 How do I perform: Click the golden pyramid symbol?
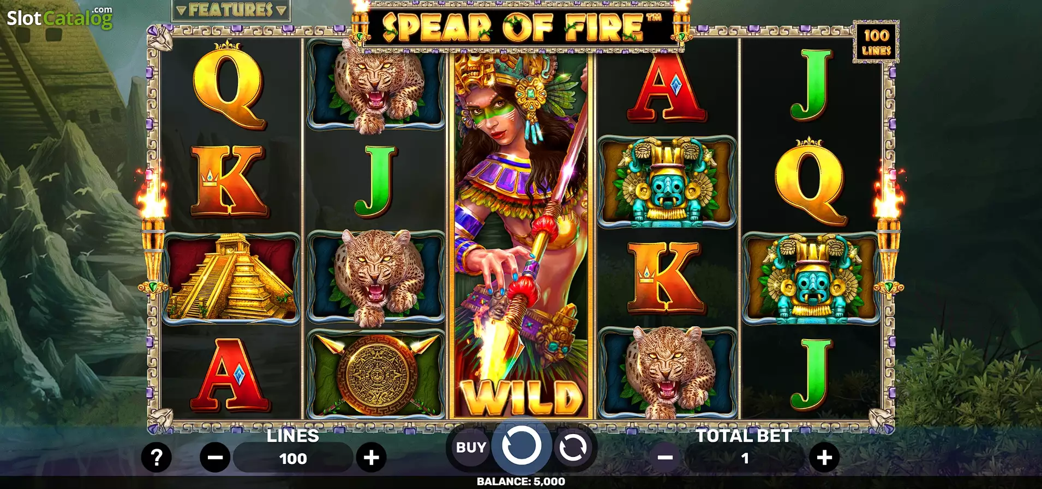pyautogui.click(x=231, y=278)
